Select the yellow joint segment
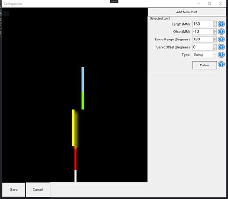 [x=73, y=128]
